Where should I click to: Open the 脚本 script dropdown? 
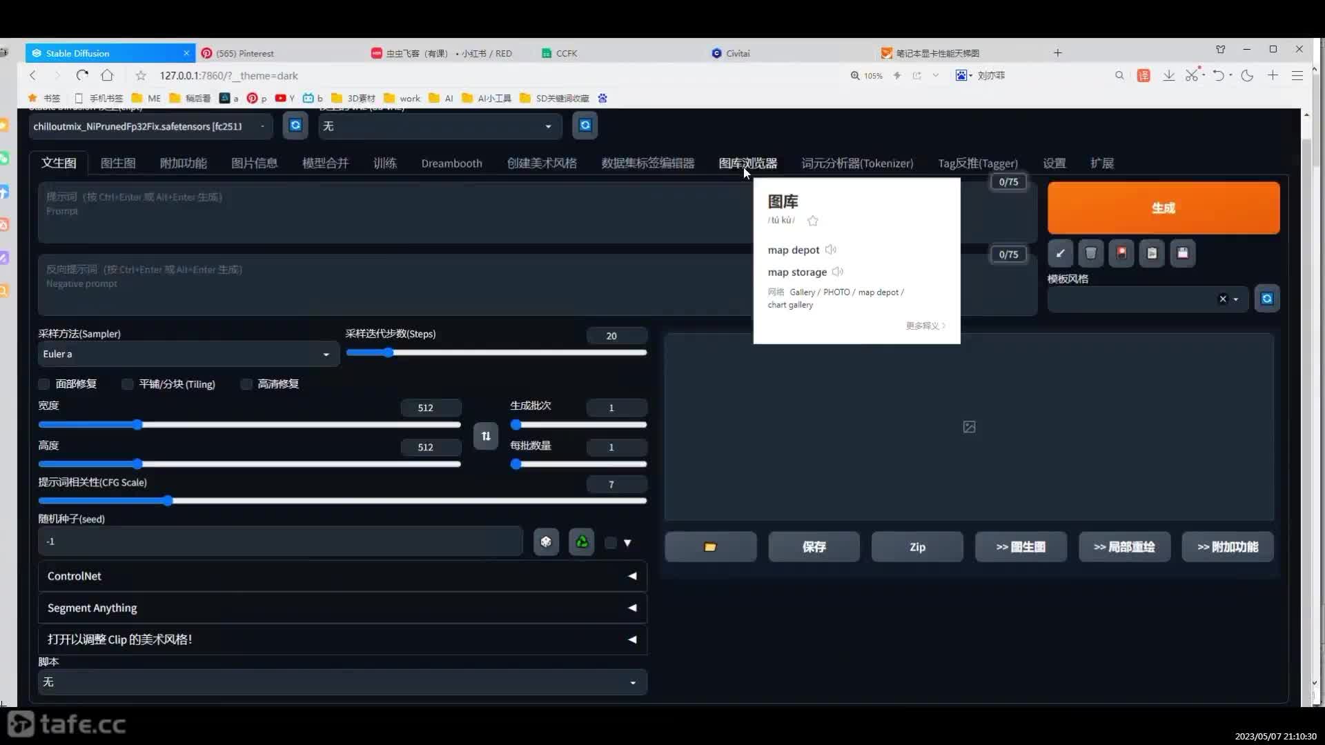pyautogui.click(x=342, y=682)
